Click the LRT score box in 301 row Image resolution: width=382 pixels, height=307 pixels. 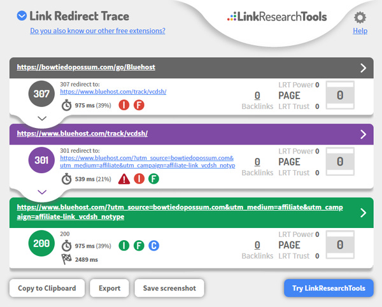tap(340, 162)
